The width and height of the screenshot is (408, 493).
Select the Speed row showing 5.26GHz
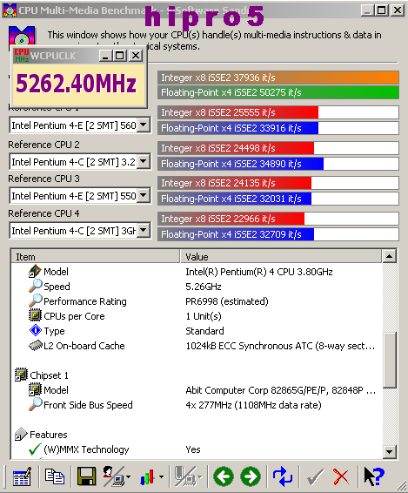(197, 287)
